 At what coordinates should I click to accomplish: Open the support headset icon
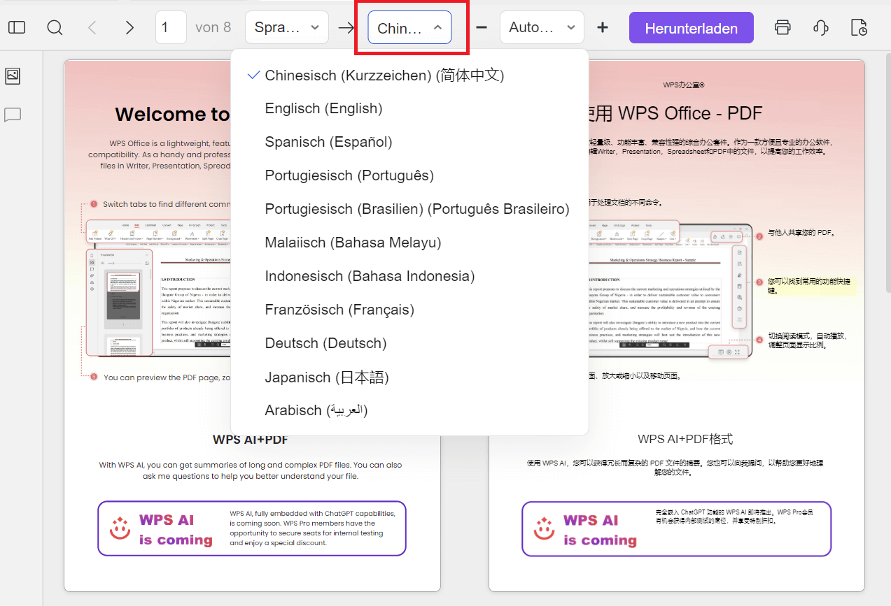pyautogui.click(x=821, y=27)
